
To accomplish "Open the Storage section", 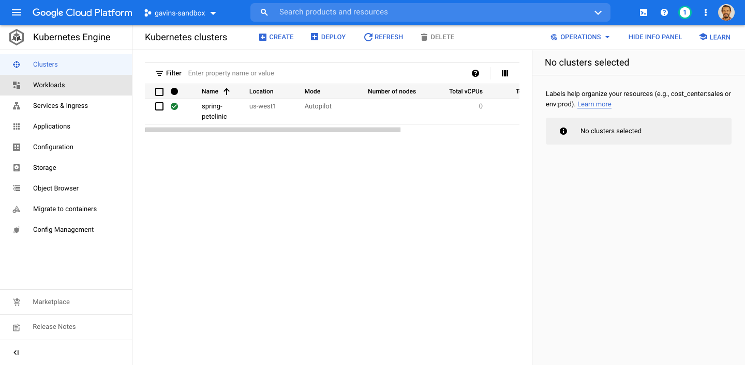I will point(44,167).
